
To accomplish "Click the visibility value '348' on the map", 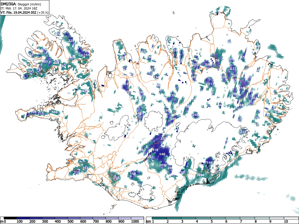I will point(139,113).
